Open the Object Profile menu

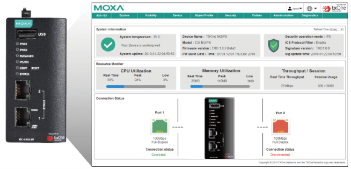point(204,15)
